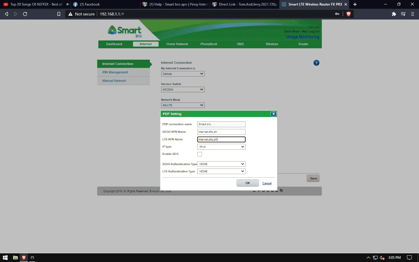Click OK in PDP Setting
The width and height of the screenshot is (419, 262).
pyautogui.click(x=248, y=183)
